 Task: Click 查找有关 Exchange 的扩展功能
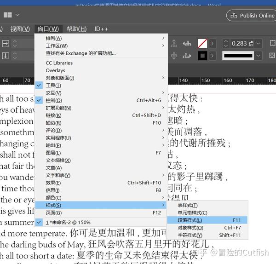point(101,53)
